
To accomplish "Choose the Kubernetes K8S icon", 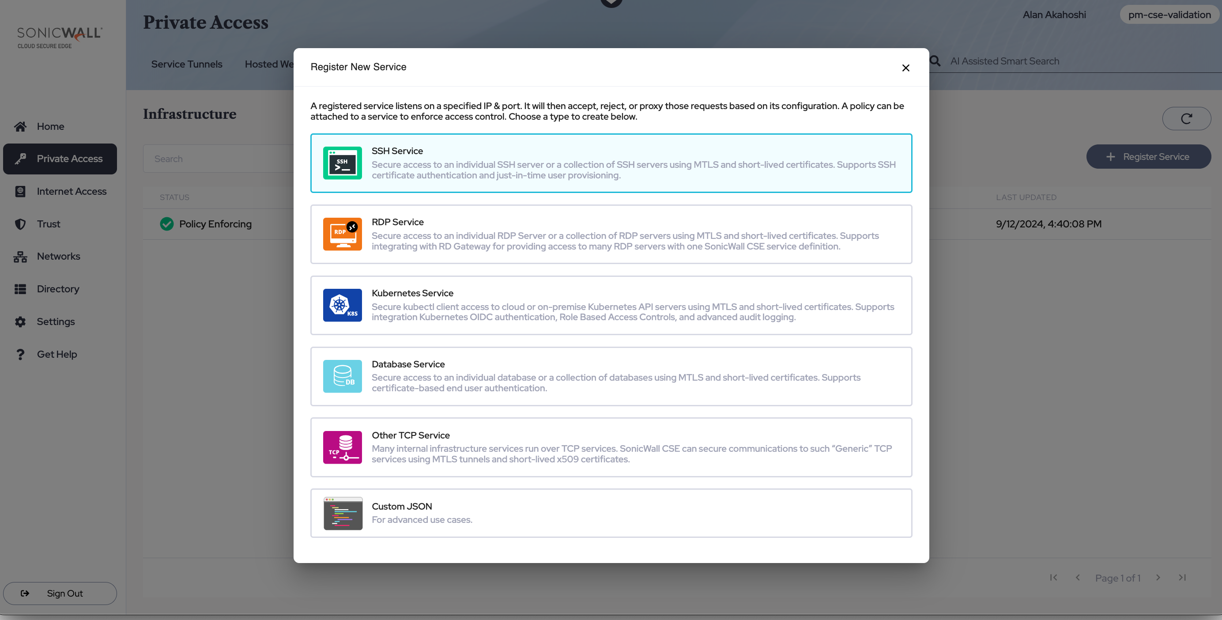I will [342, 305].
